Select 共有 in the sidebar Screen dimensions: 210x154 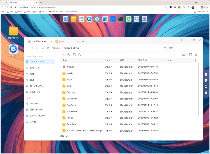[x=40, y=74]
